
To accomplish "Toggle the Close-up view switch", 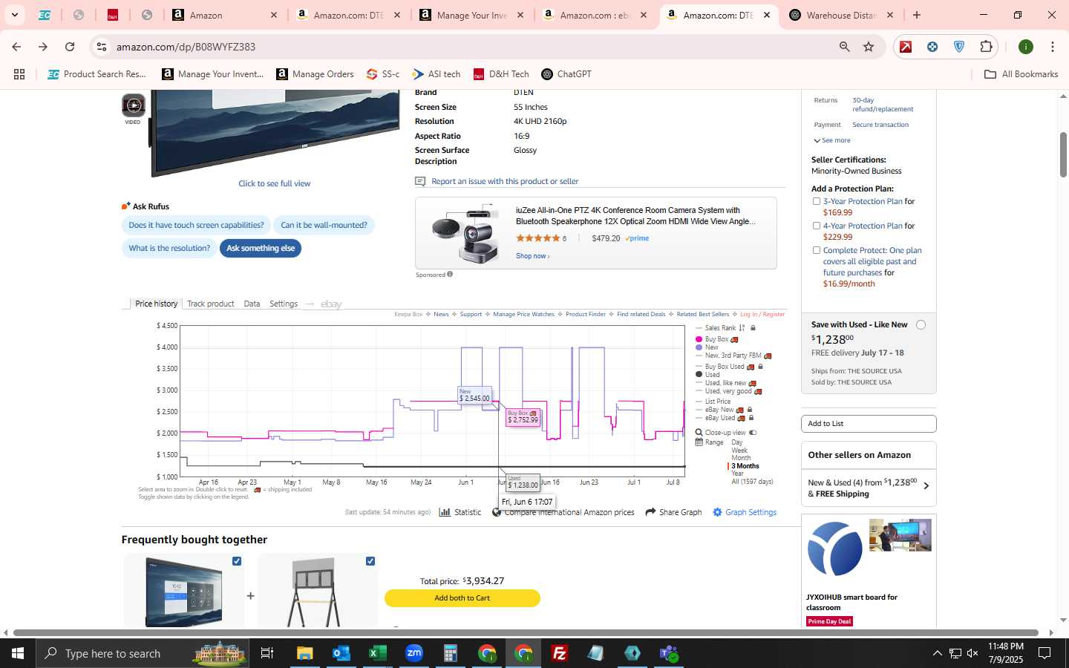I will (753, 433).
